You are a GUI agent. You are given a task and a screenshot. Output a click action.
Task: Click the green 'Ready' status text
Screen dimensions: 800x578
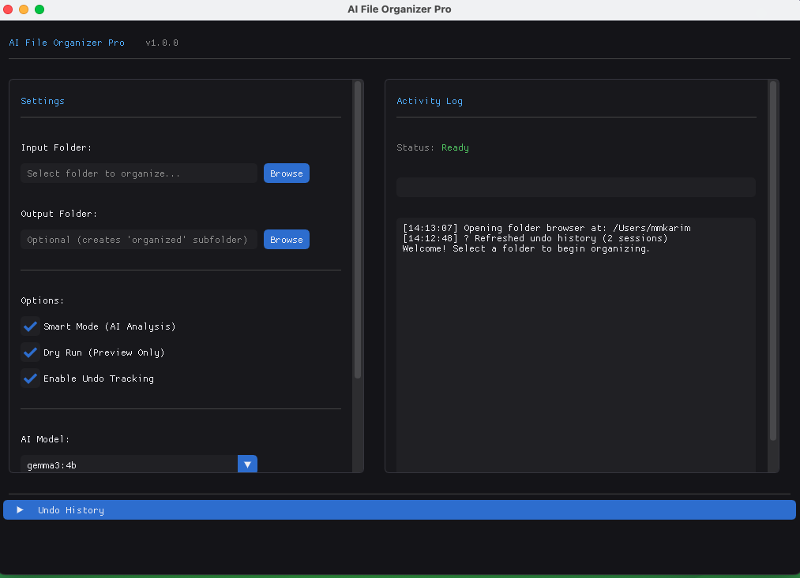[455, 147]
